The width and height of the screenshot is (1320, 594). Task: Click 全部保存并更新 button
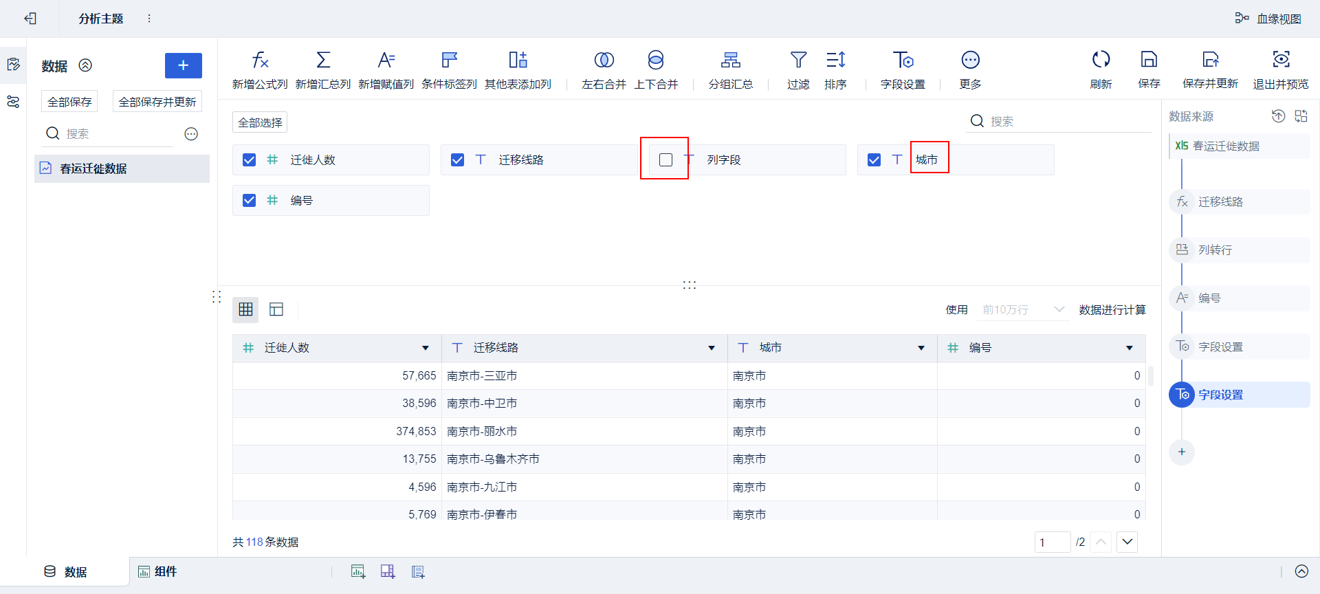[157, 102]
